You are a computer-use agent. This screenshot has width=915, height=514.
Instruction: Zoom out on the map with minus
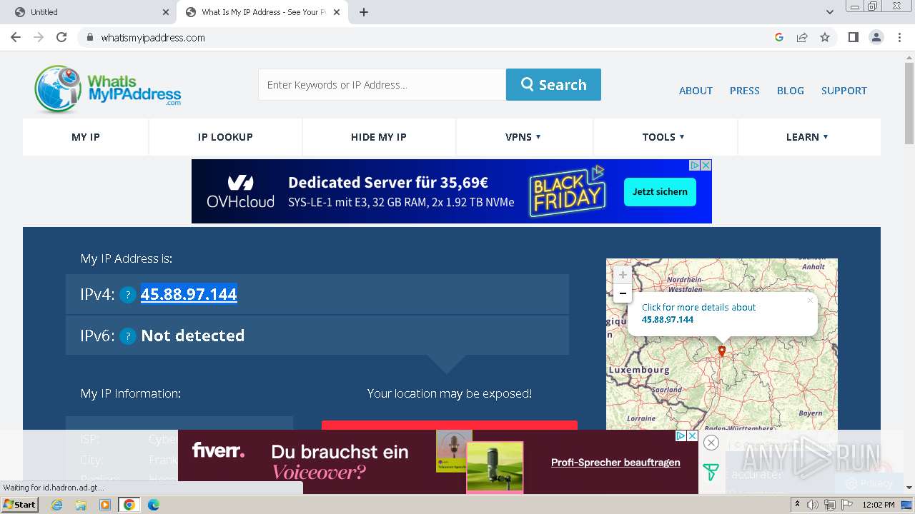pyautogui.click(x=623, y=293)
